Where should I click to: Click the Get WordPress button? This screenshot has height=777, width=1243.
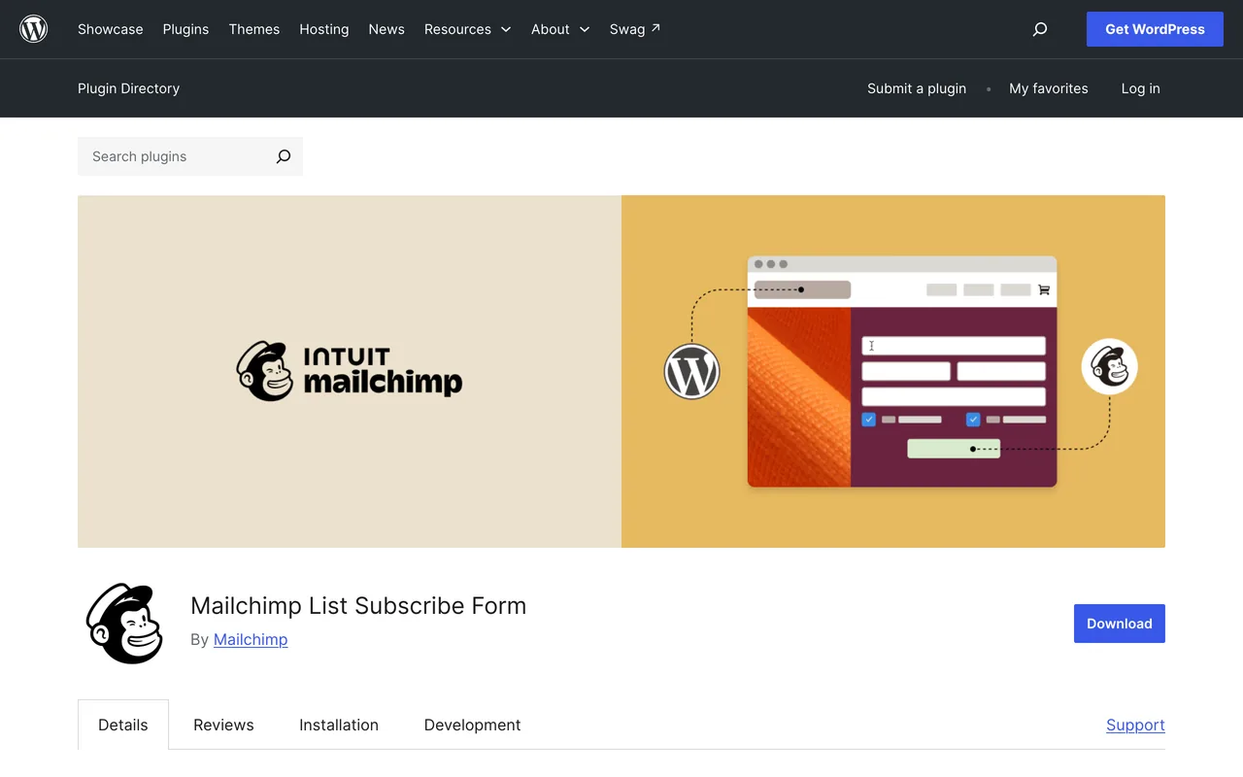click(1155, 29)
